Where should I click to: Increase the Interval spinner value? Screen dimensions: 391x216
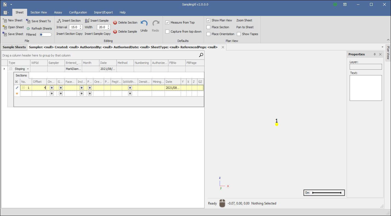point(81,26)
